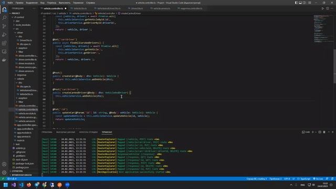Open main.ts in explorer
The image size is (336, 189).
pyautogui.click(x=20, y=140)
